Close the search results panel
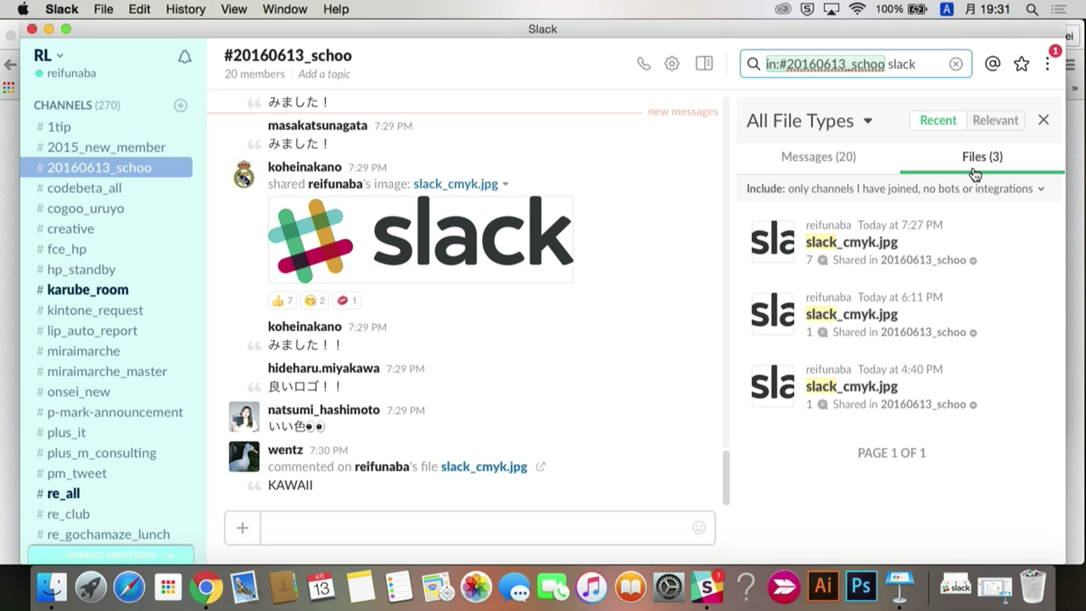Image resolution: width=1086 pixels, height=611 pixels. pos(1044,121)
